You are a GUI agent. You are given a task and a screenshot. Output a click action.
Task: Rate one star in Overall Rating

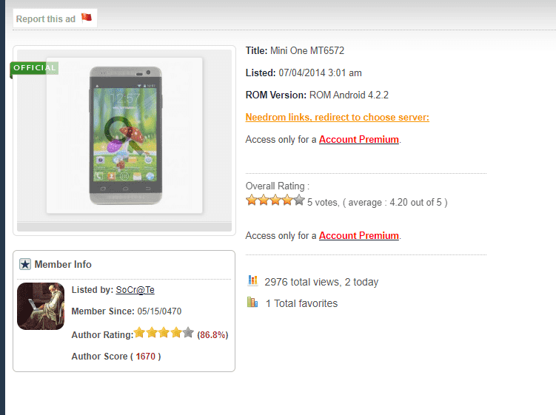click(x=252, y=200)
